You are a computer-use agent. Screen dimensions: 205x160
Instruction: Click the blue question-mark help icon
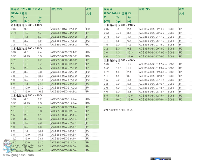click(163, 159)
